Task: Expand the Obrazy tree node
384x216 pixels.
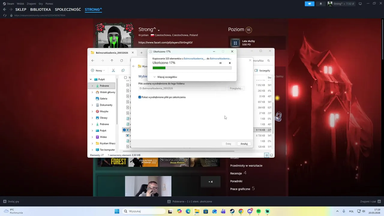Action: tap(92, 118)
